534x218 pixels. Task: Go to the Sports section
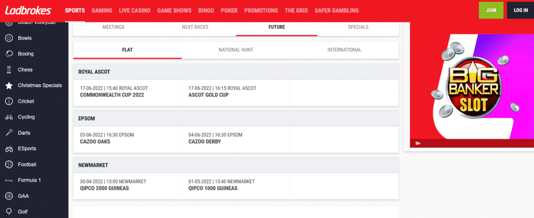75,11
